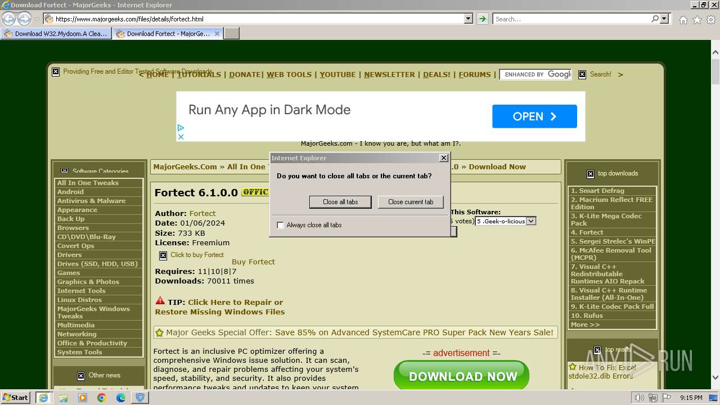This screenshot has height=405, width=720.
Task: Open a new blank tab
Action: pos(232,34)
